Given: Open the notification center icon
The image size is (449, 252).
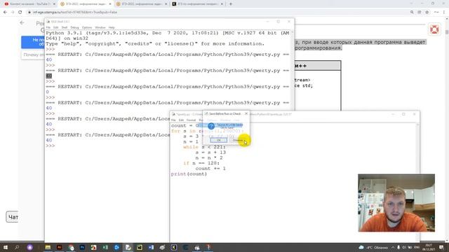Looking at the screenshot, I should [441, 247].
